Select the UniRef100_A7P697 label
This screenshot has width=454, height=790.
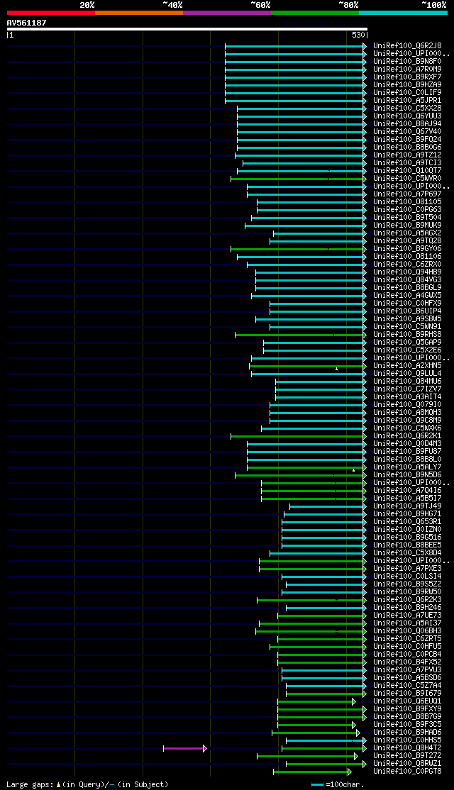click(407, 194)
